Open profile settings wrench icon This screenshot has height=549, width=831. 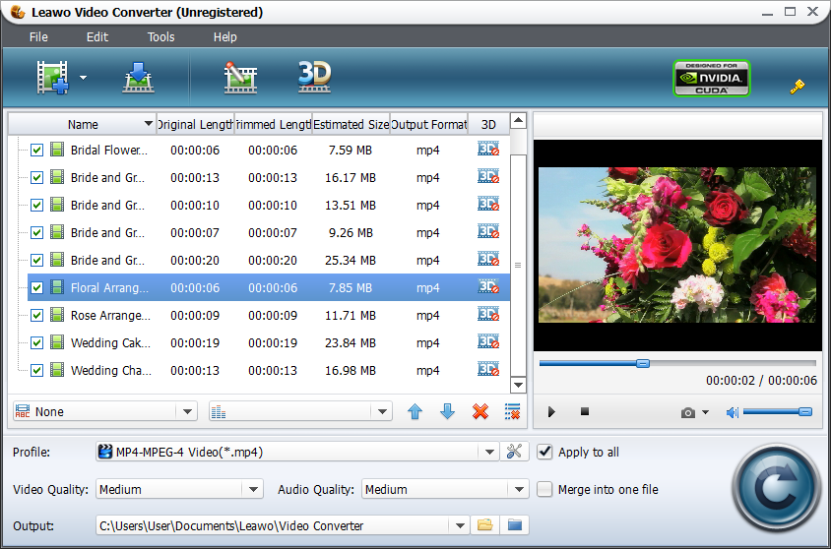click(514, 452)
